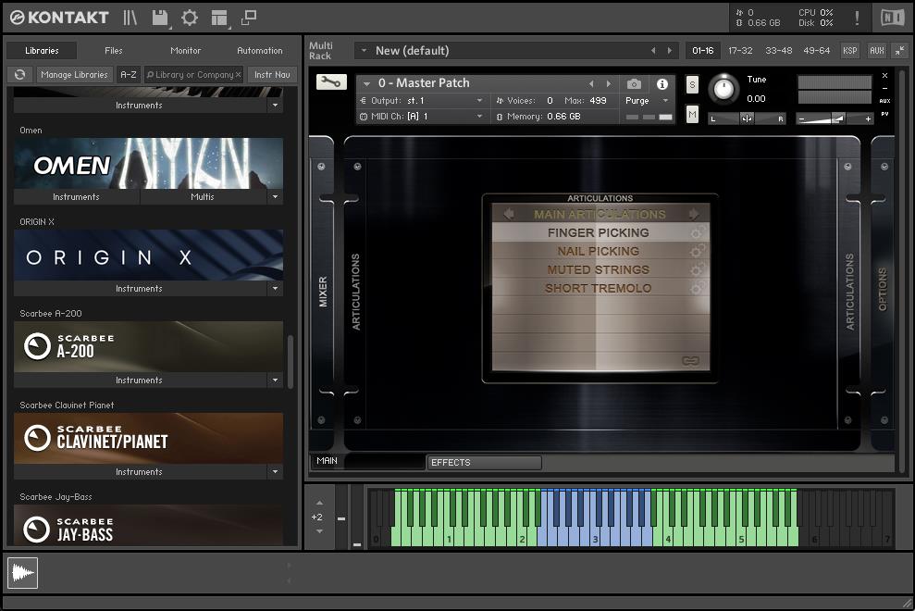The height and width of the screenshot is (611, 915).
Task: Open the gear settings icon
Action: click(190, 18)
